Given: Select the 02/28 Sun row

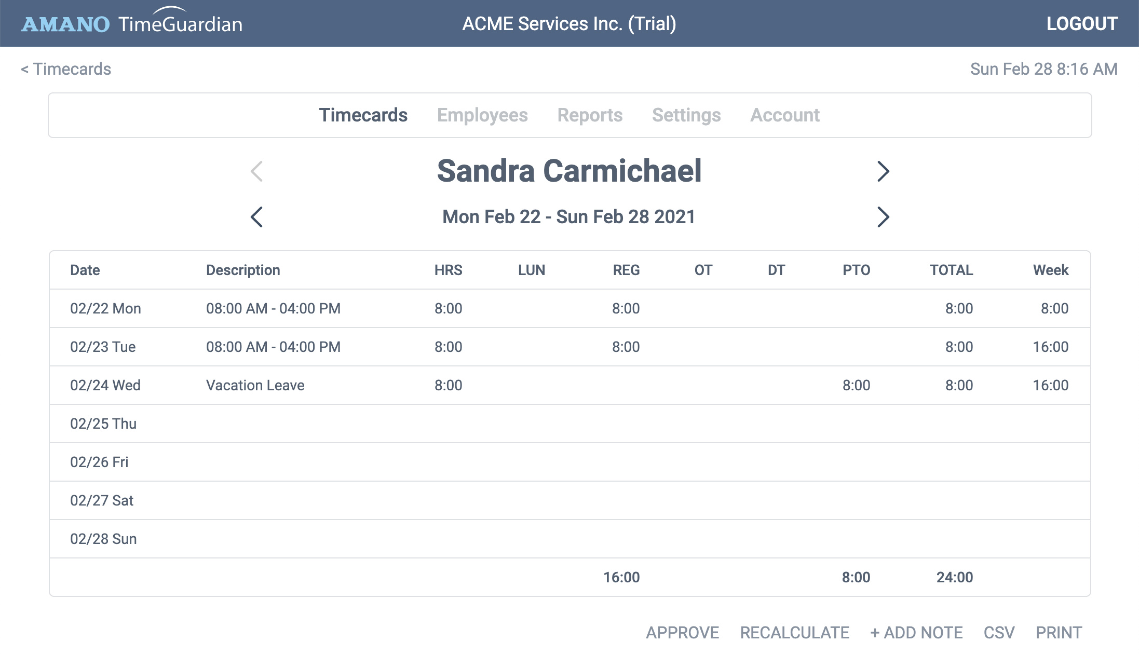Looking at the screenshot, I should (x=570, y=539).
